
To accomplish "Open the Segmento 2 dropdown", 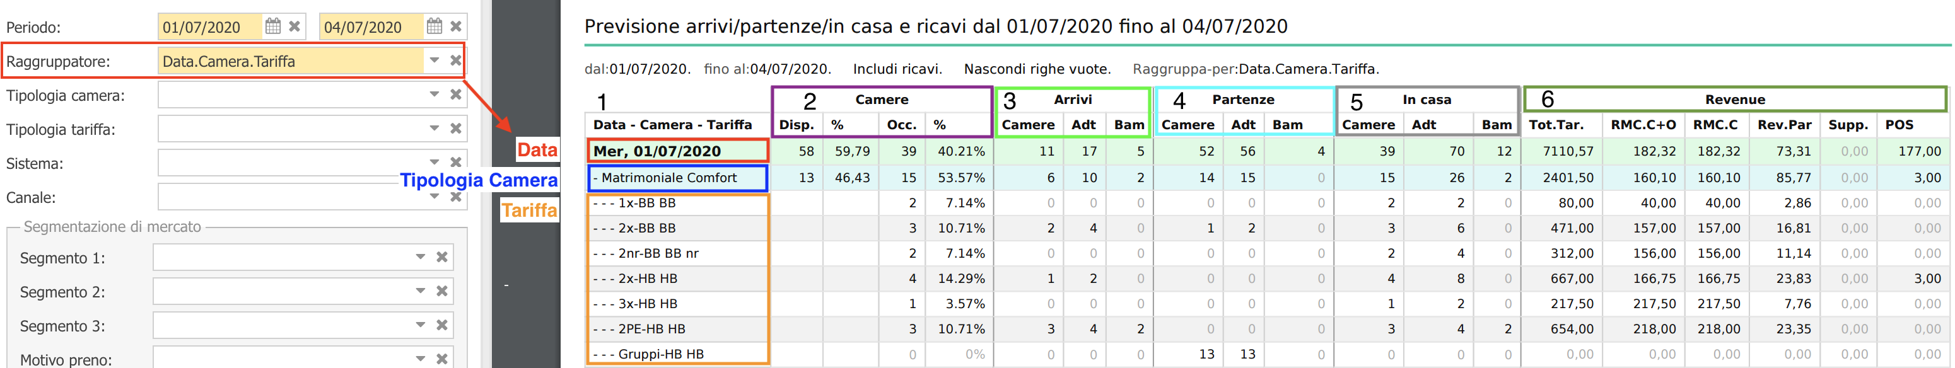I will 421,291.
